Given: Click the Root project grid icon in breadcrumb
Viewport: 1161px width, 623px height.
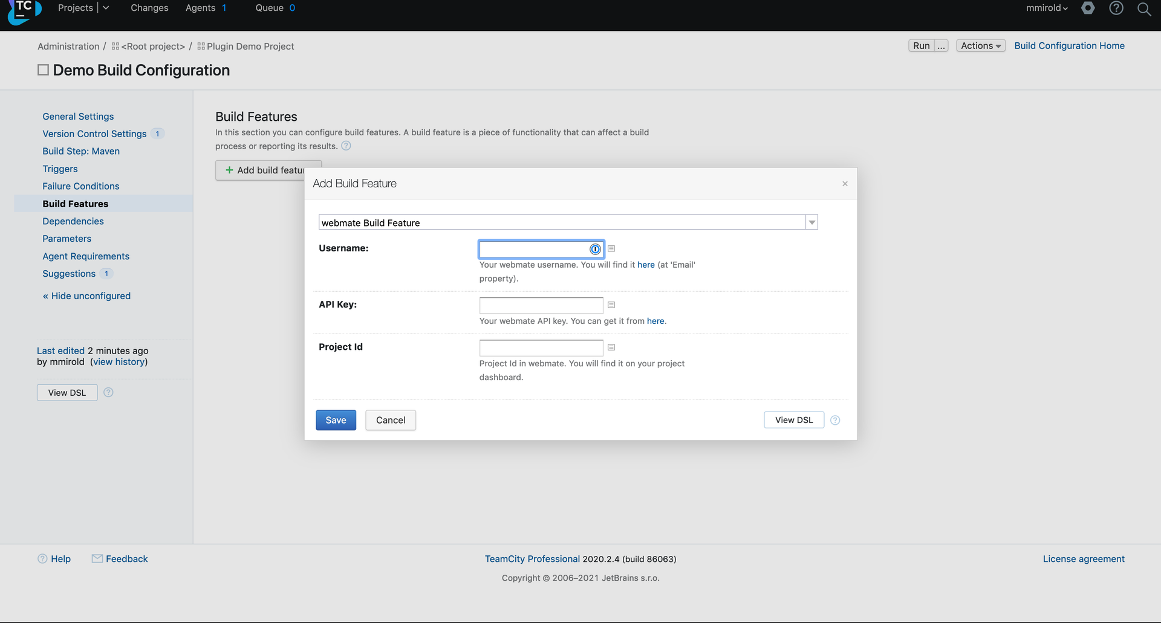Looking at the screenshot, I should tap(115, 46).
